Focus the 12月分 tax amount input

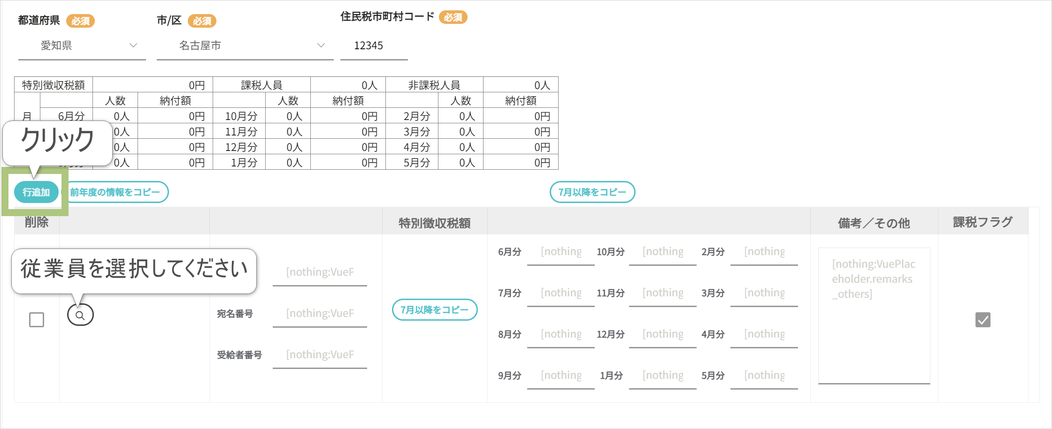click(662, 334)
